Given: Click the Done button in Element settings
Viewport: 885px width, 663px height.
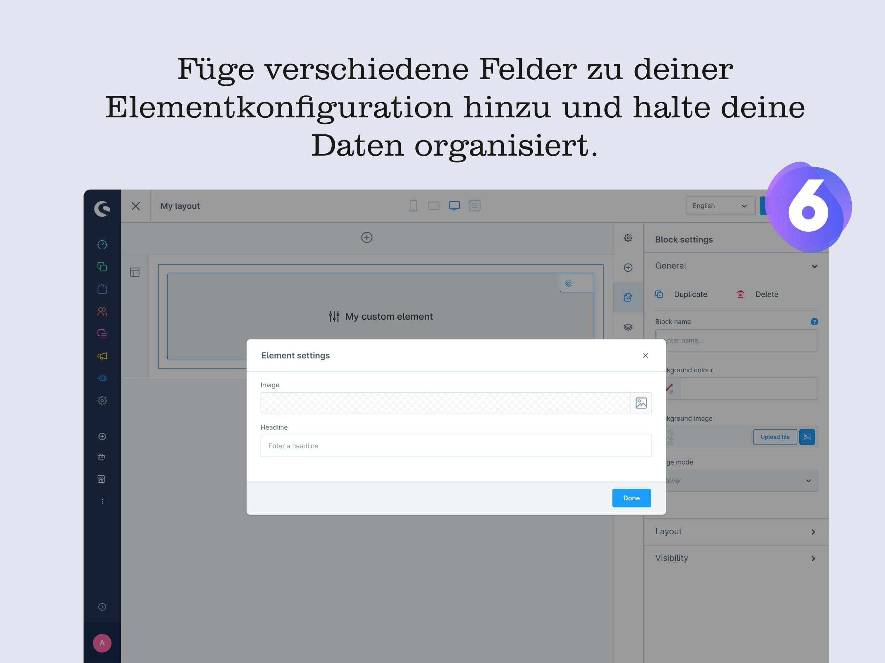Looking at the screenshot, I should (631, 497).
